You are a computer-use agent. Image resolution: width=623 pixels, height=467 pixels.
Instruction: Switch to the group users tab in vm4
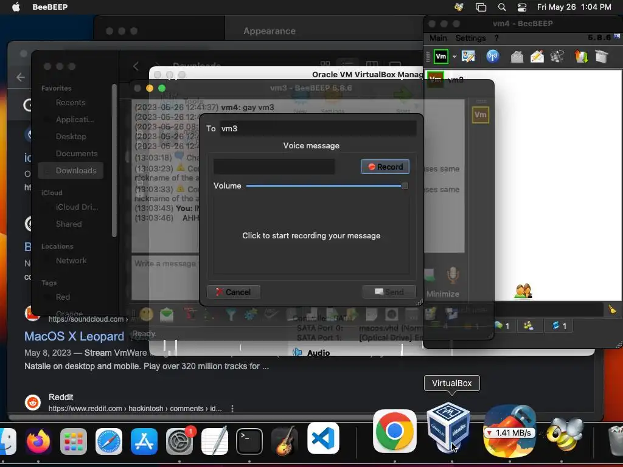tap(529, 326)
